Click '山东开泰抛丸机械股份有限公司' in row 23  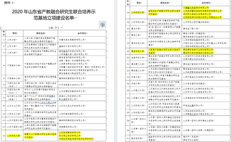[198, 77]
